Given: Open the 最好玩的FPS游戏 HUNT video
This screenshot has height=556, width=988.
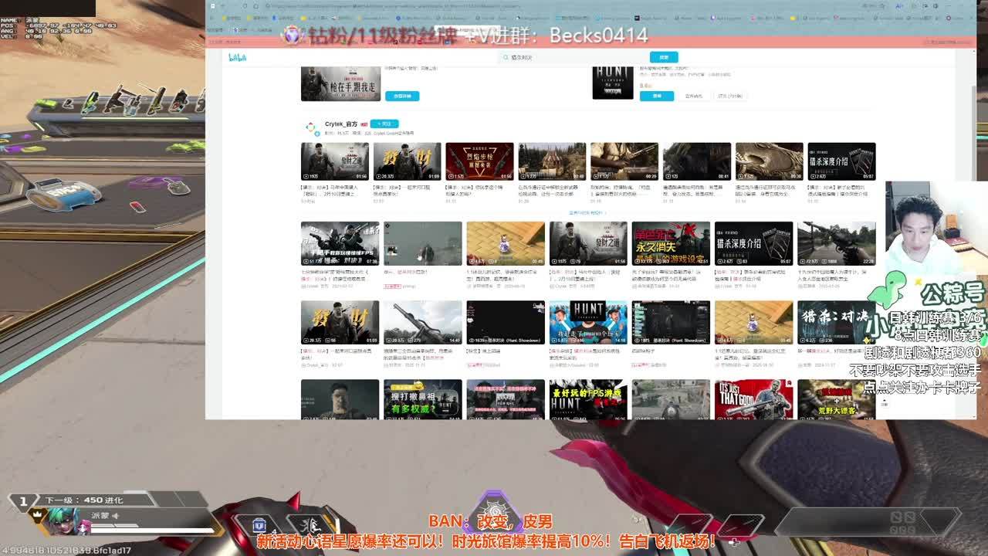Looking at the screenshot, I should coord(587,399).
